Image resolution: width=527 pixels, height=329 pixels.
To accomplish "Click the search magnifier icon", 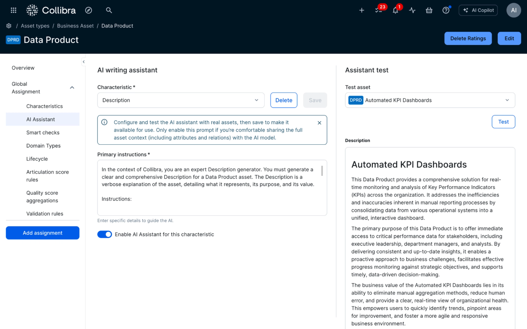I will click(109, 10).
